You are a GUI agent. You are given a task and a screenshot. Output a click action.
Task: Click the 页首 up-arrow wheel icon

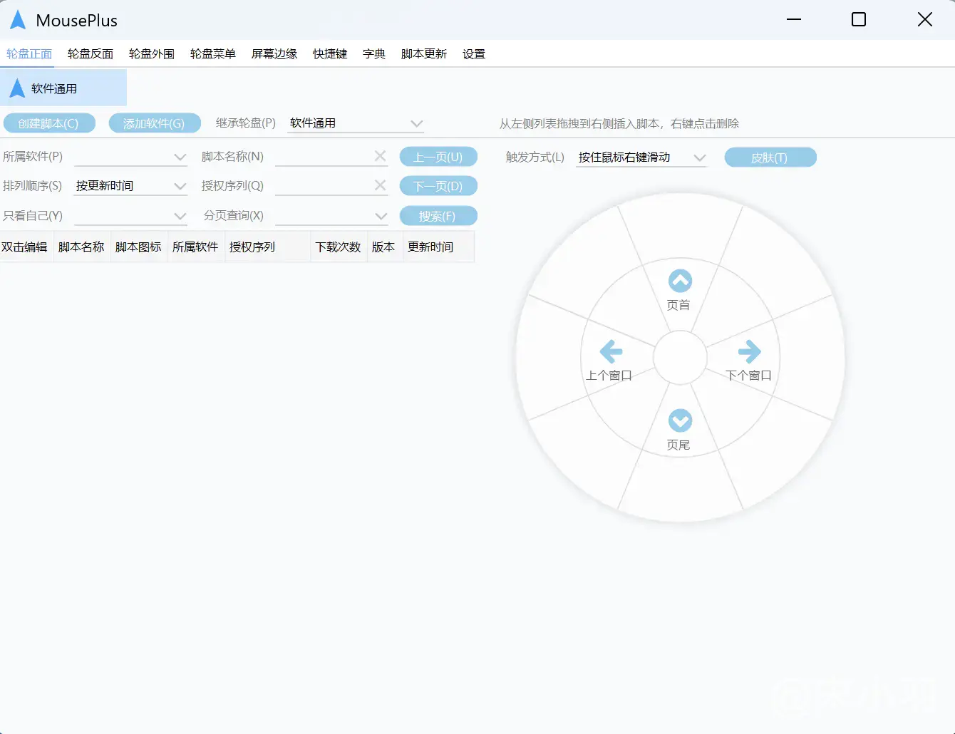tap(680, 281)
